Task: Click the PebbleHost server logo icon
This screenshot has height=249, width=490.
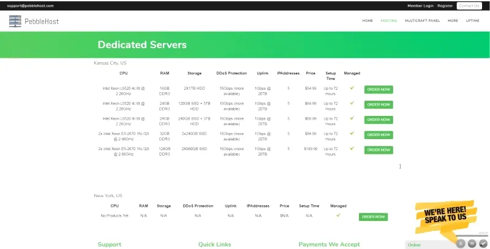Action: point(15,21)
